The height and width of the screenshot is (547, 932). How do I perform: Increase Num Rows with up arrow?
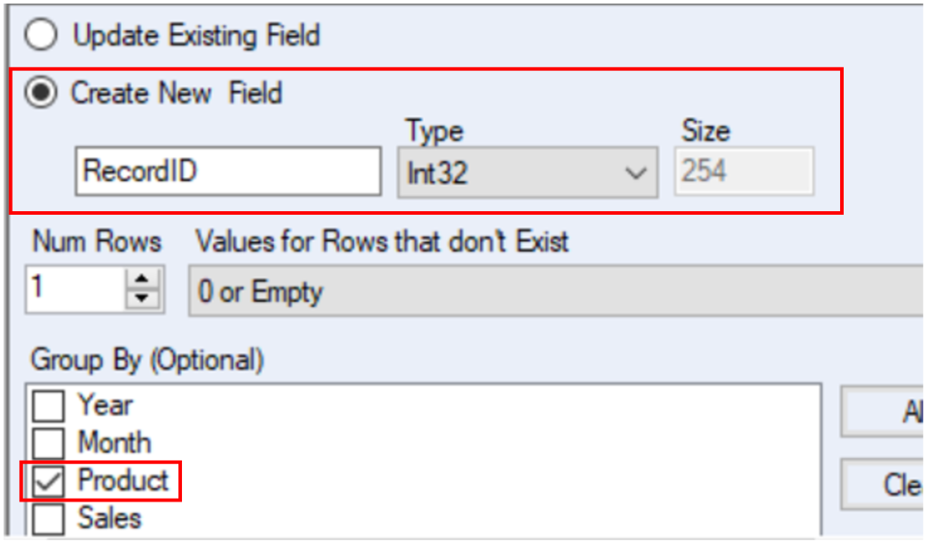tap(141, 279)
